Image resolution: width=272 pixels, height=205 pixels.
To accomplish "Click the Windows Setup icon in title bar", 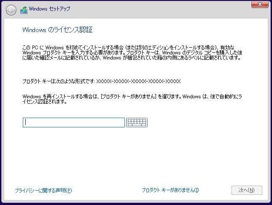I will (x=24, y=10).
